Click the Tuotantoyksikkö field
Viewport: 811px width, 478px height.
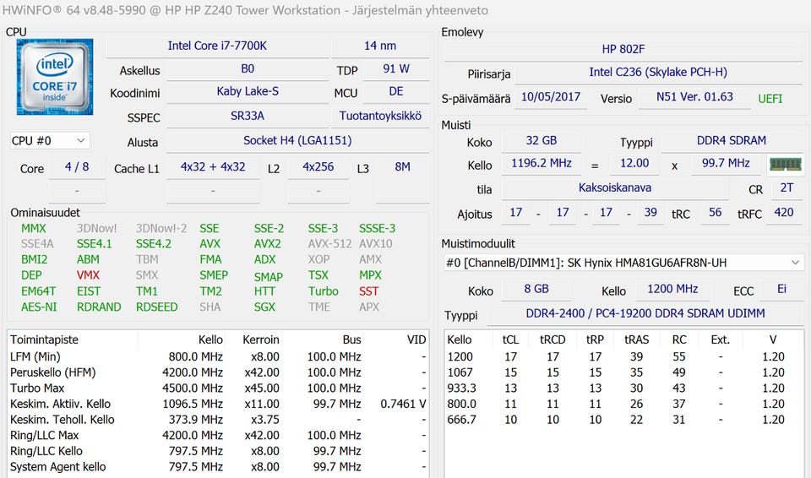[380, 117]
